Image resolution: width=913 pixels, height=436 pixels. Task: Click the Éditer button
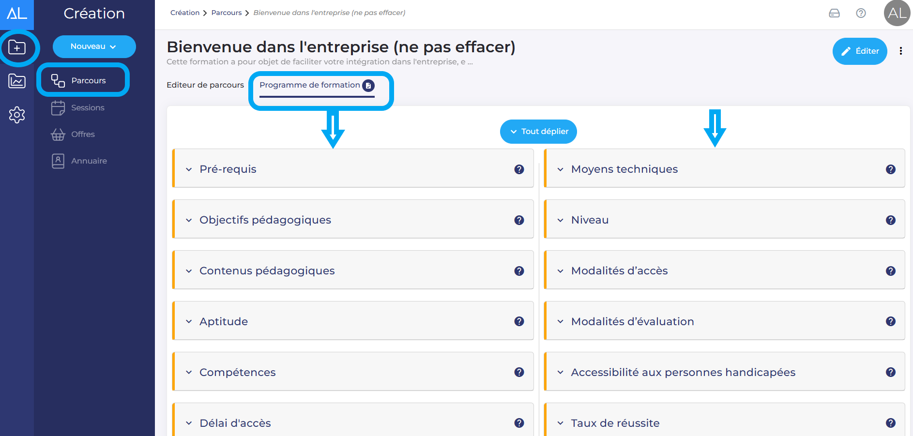point(859,51)
